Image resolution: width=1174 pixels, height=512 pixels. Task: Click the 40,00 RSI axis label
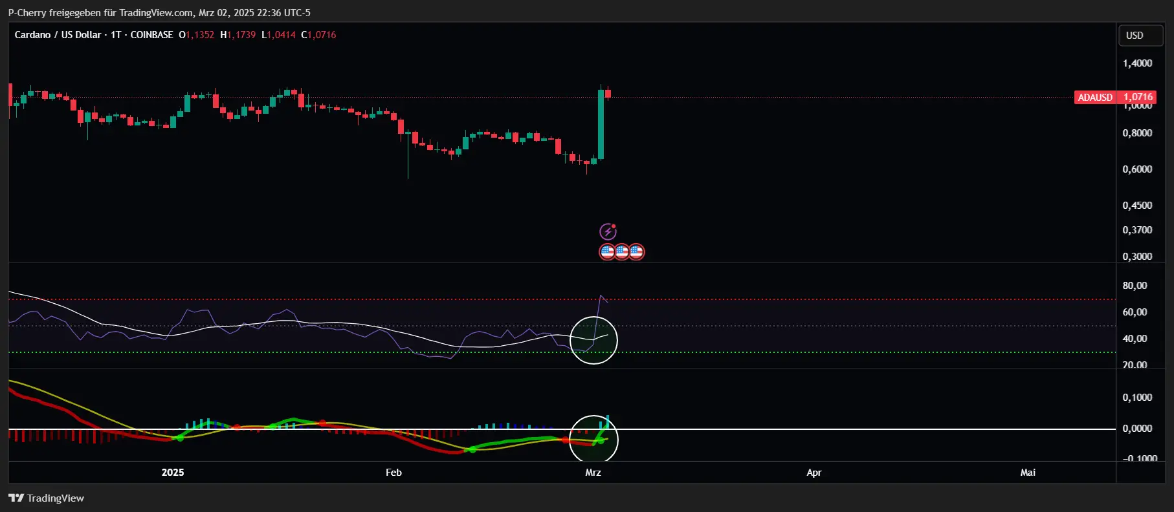pos(1135,339)
